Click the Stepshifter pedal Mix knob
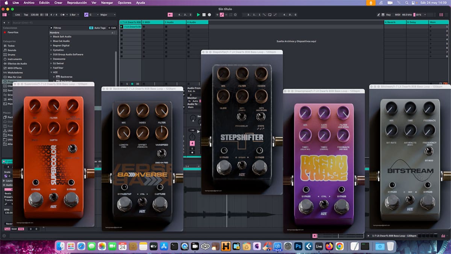The height and width of the screenshot is (254, 451). (224, 74)
